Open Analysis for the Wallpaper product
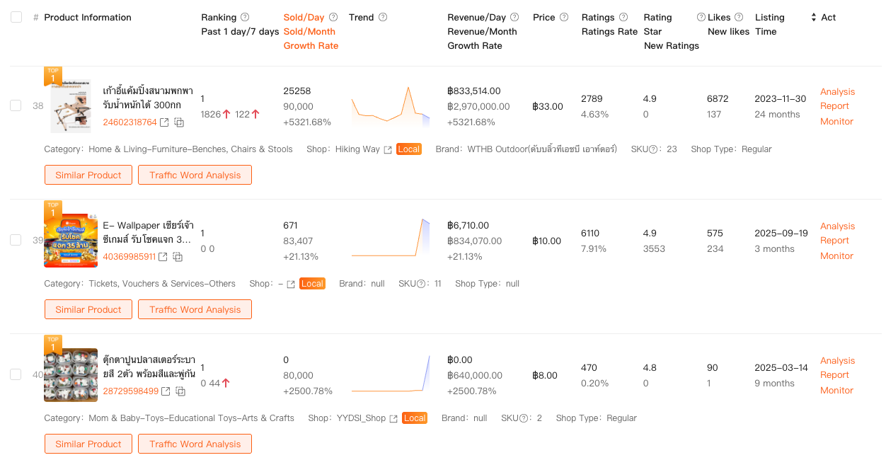 [x=837, y=226]
